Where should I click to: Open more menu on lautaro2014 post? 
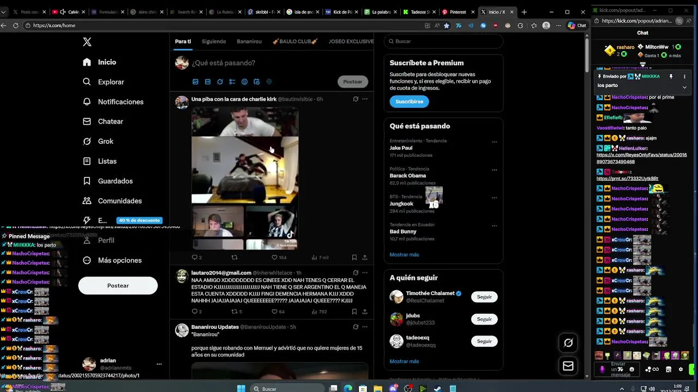(x=365, y=273)
